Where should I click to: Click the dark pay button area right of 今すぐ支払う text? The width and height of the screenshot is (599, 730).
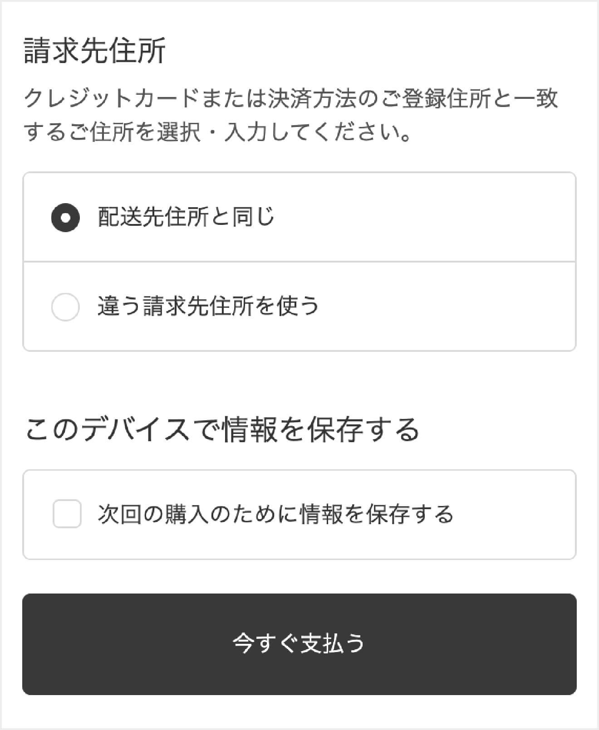tap(472, 644)
